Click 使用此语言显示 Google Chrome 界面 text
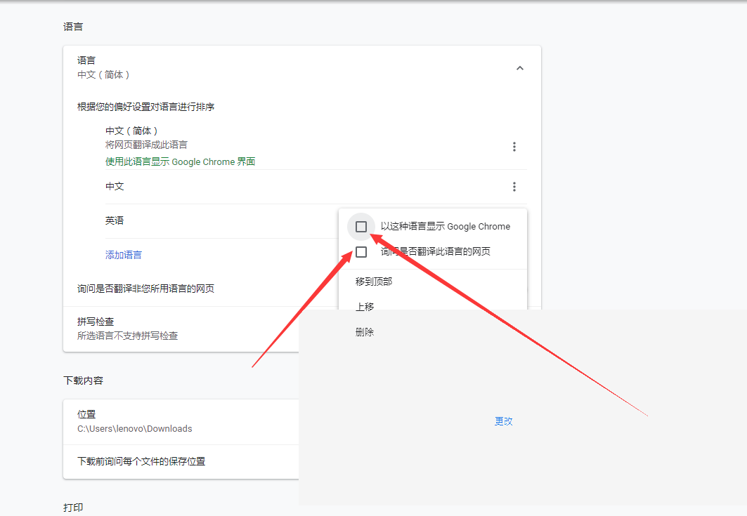The image size is (747, 516). click(x=180, y=162)
